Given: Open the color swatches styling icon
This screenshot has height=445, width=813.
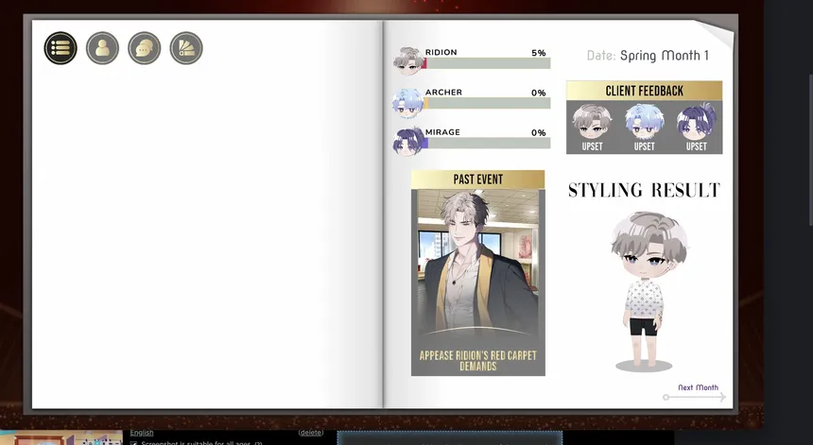Looking at the screenshot, I should 186,48.
